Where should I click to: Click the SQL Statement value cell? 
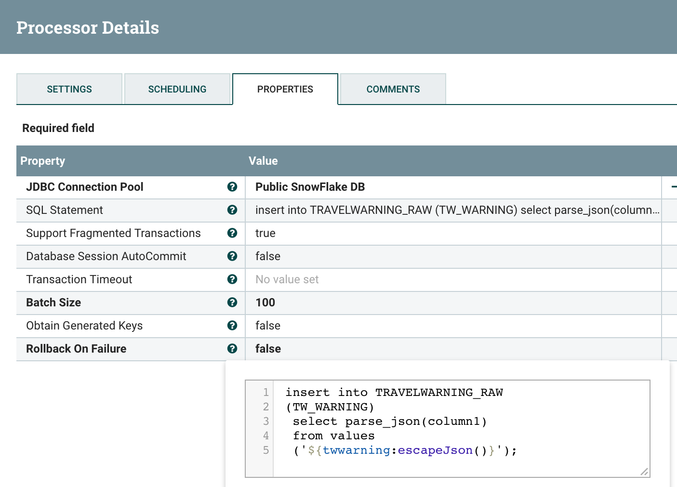coord(453,210)
